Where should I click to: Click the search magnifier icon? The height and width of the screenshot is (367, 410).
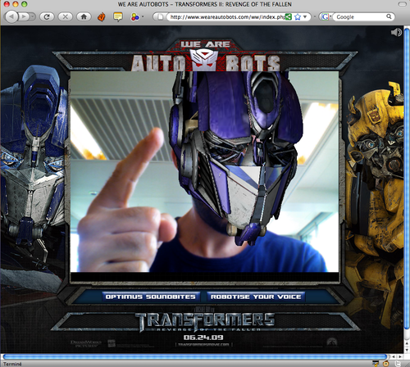pyautogui.click(x=389, y=16)
